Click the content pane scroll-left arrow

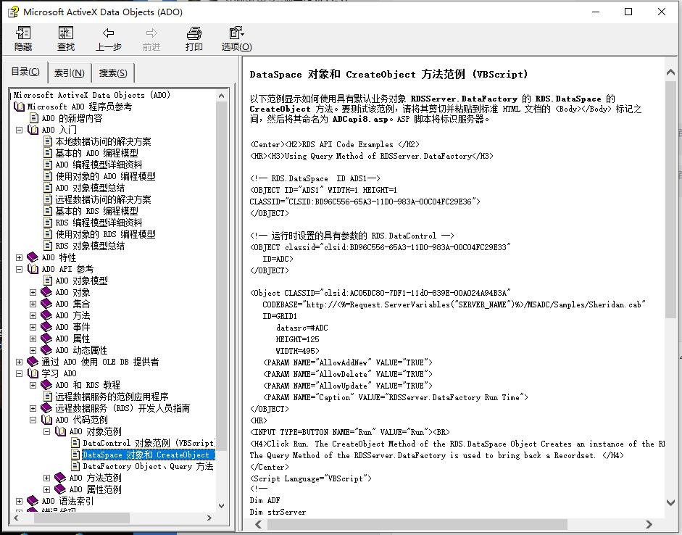pos(258,524)
